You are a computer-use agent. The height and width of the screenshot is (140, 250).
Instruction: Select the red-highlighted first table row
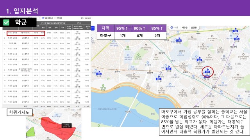click(x=26, y=33)
